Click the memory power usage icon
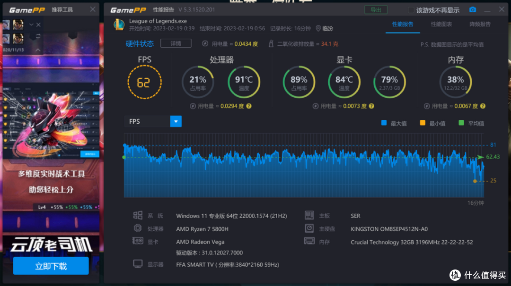 (427, 106)
